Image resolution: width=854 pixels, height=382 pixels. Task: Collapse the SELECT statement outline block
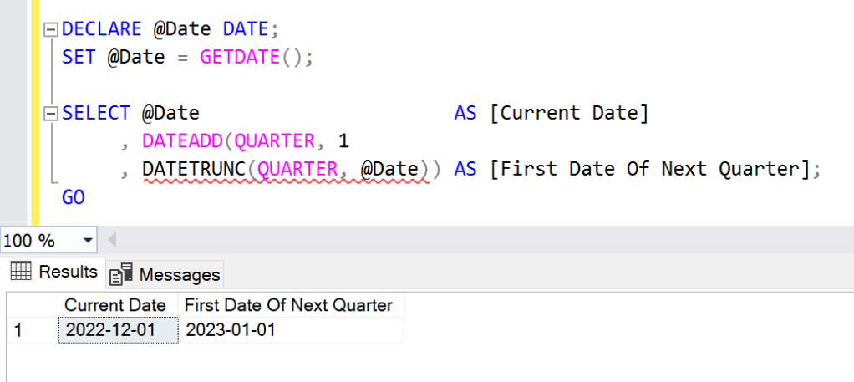point(52,113)
